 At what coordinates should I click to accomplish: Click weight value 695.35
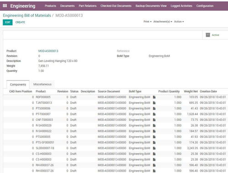(193, 103)
